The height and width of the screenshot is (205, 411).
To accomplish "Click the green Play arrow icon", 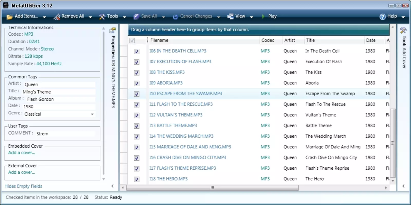I will point(263,16).
